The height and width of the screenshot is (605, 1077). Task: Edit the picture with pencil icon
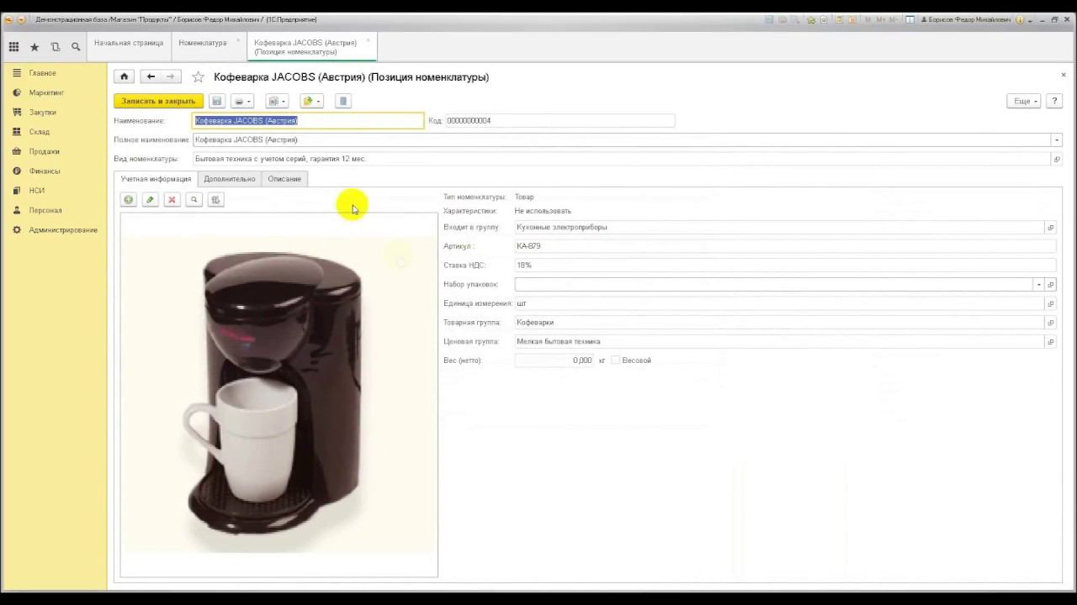pyautogui.click(x=150, y=199)
